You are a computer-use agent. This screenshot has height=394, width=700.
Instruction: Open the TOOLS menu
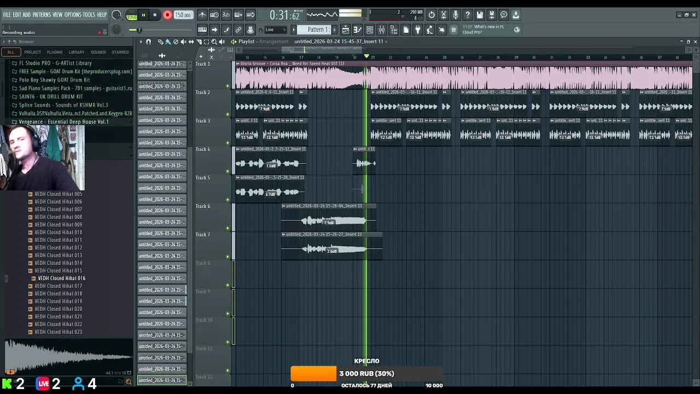(x=89, y=15)
